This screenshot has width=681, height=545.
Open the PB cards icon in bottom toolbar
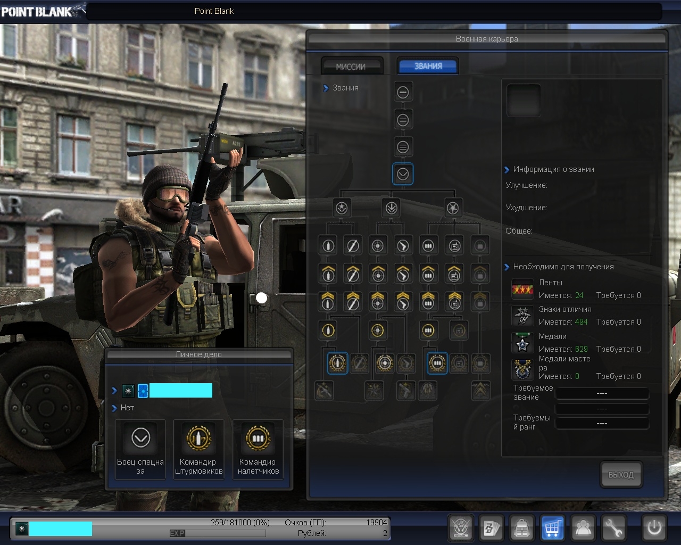pos(491,528)
